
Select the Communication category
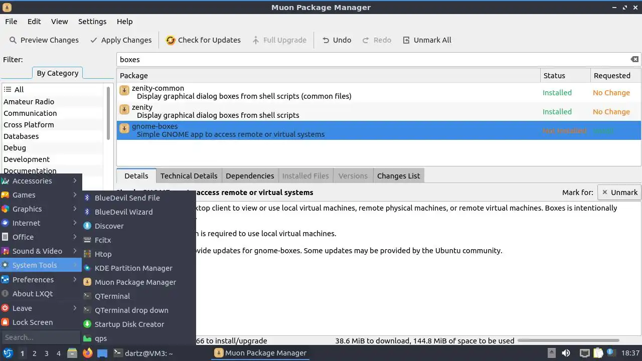coord(52,113)
